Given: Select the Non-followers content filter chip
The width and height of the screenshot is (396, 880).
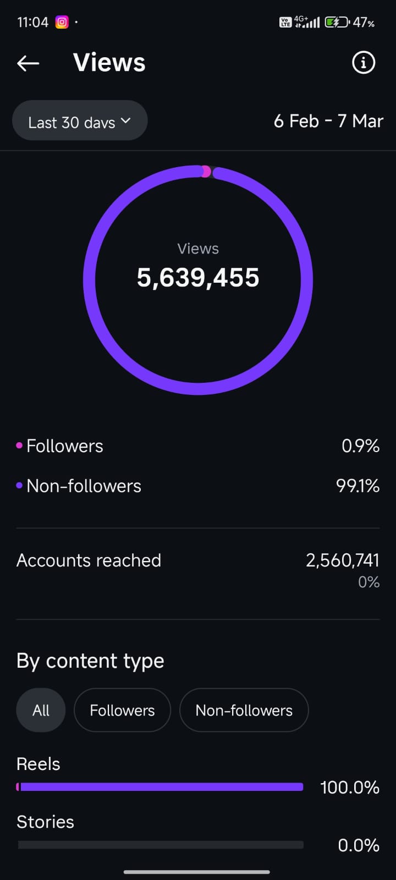Looking at the screenshot, I should pyautogui.click(x=244, y=710).
